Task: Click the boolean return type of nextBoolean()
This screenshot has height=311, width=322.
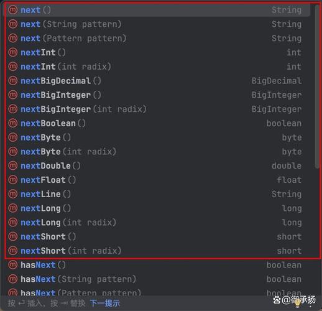Action: [x=284, y=123]
